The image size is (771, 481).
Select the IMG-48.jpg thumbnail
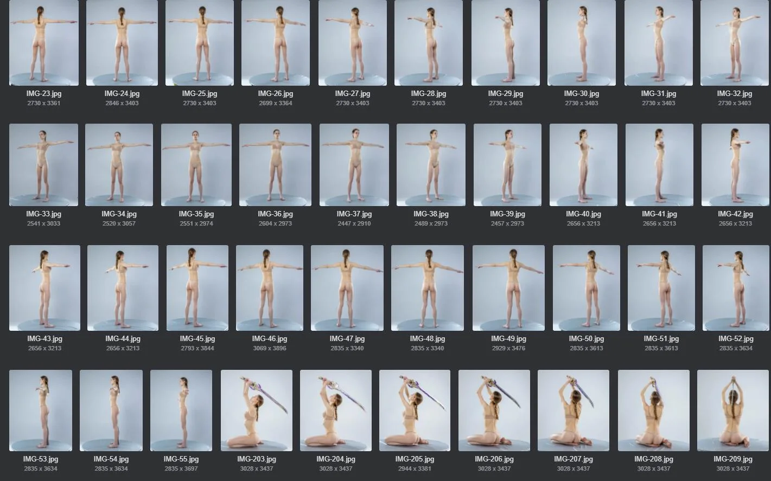point(428,288)
